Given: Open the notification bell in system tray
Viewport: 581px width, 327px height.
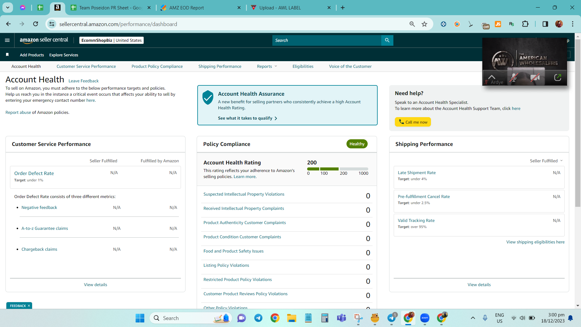Looking at the screenshot, I should click(x=570, y=318).
